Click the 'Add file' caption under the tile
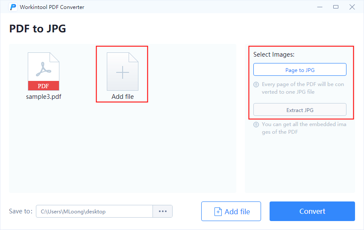This screenshot has height=230, width=364. [x=123, y=97]
